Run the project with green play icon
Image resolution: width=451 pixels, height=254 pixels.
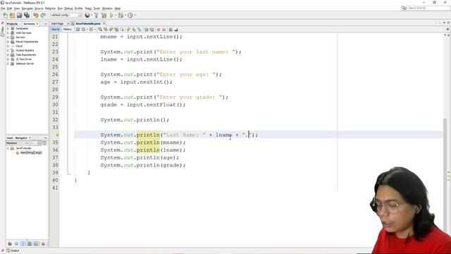pos(111,16)
